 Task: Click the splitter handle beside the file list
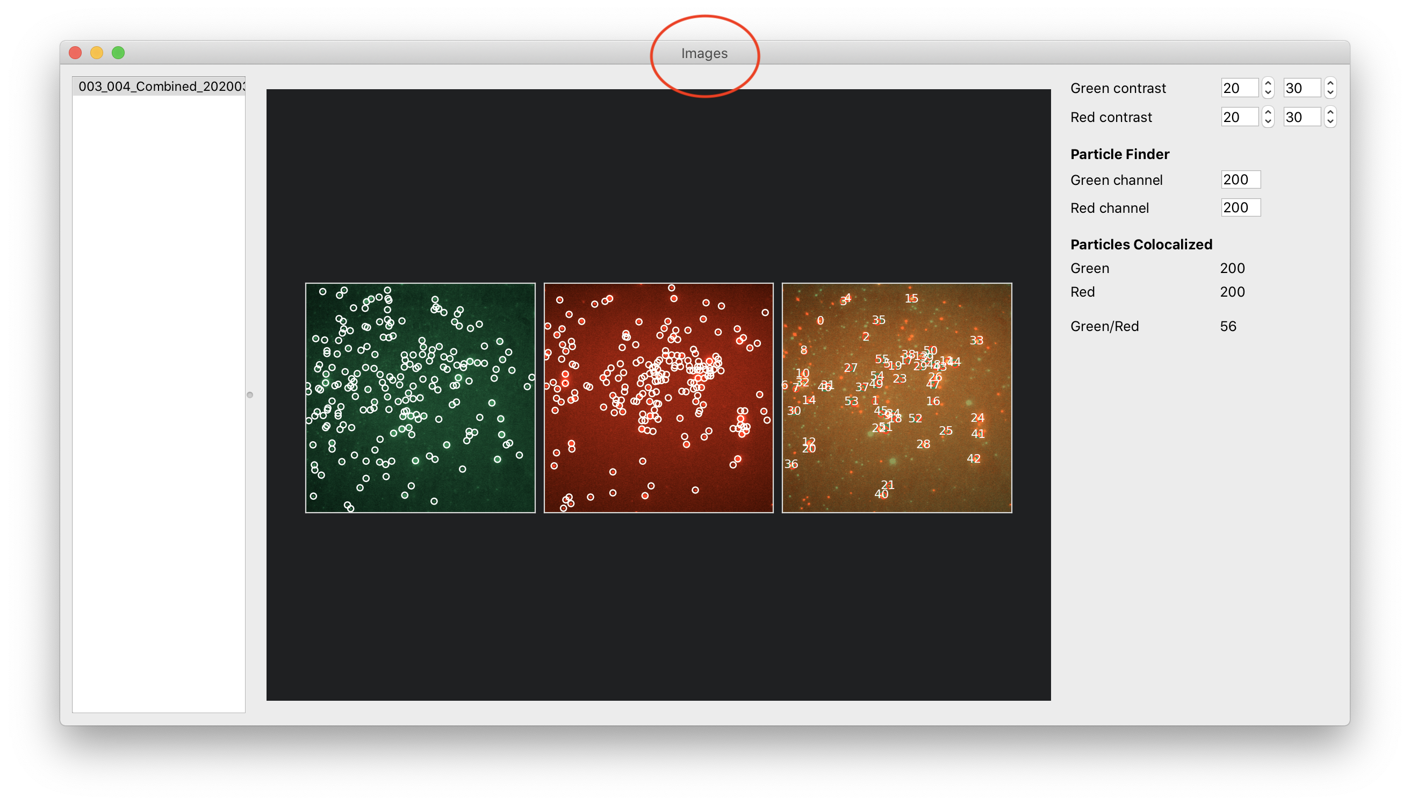click(250, 395)
